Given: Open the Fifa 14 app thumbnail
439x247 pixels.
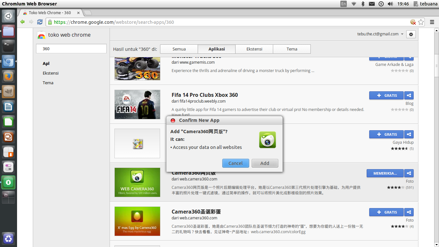Looking at the screenshot, I should 137,105.
